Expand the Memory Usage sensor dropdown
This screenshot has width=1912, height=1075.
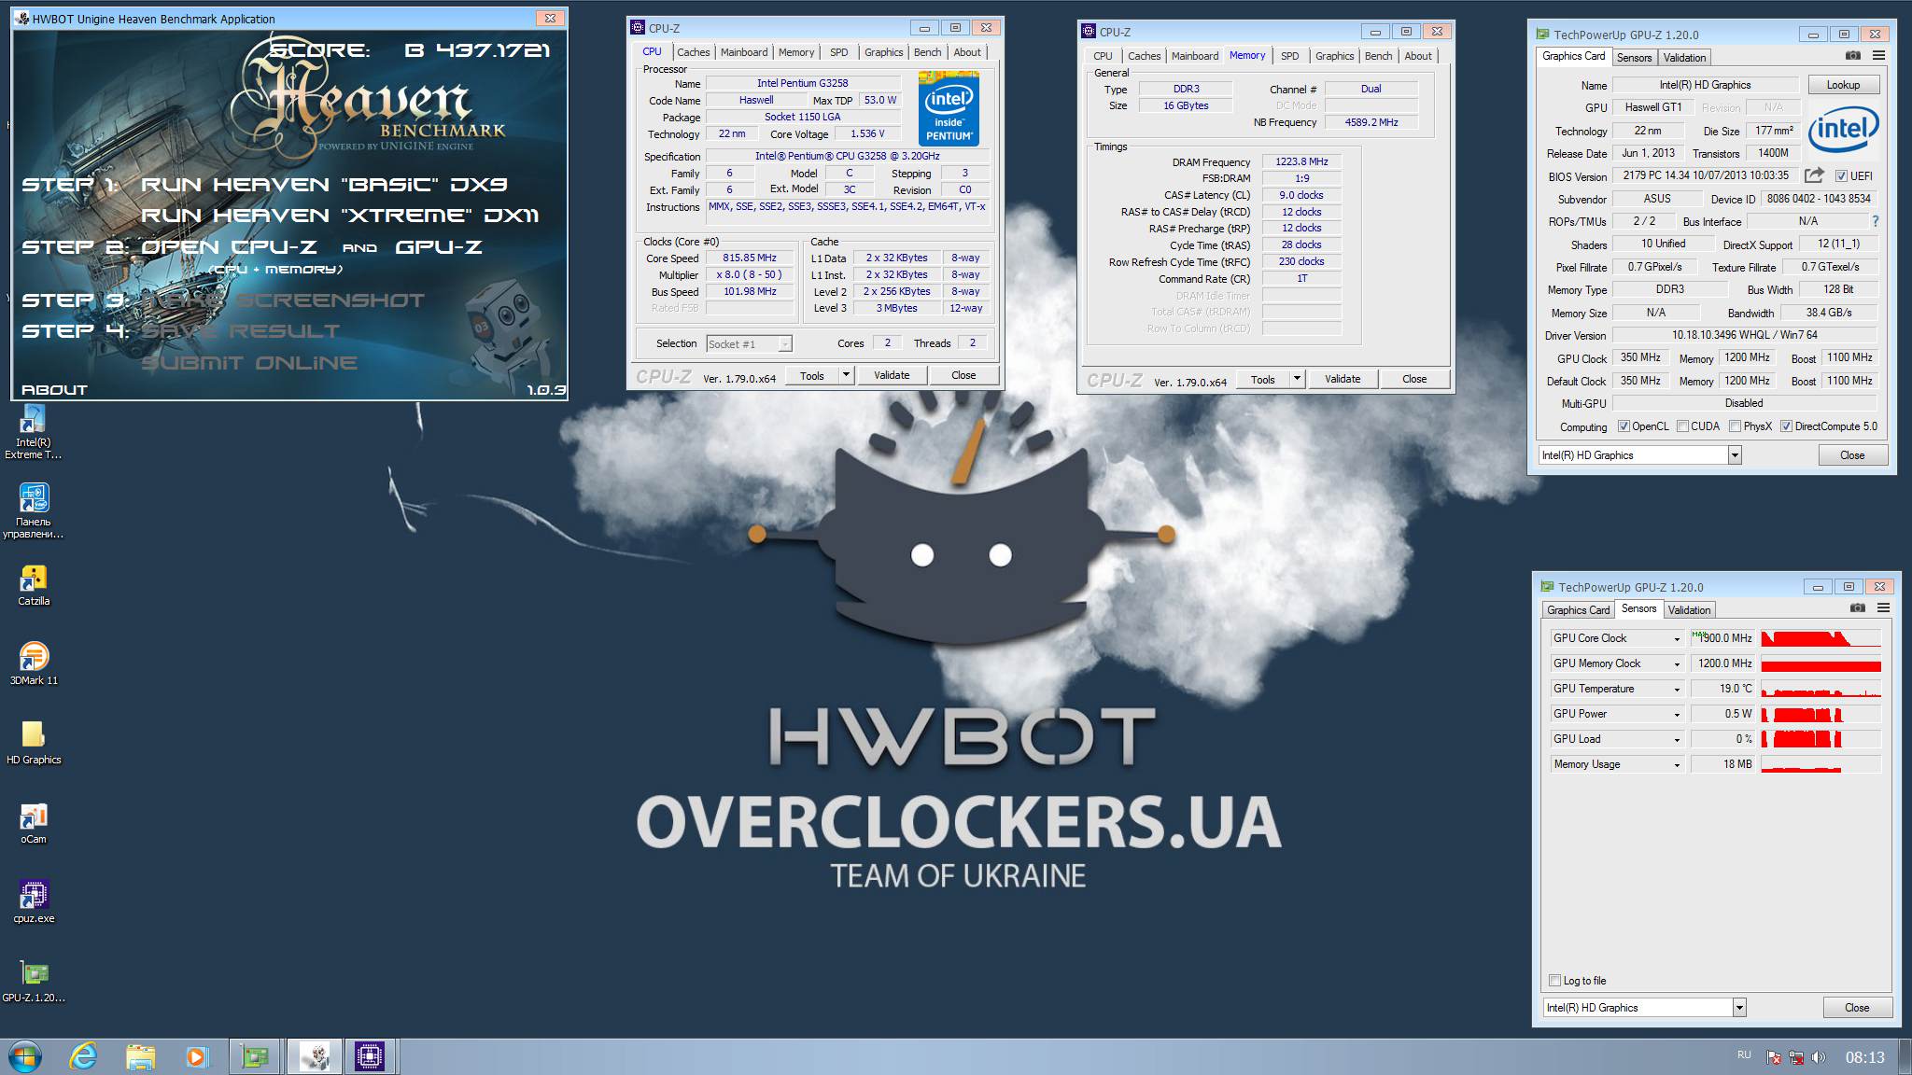click(x=1677, y=765)
